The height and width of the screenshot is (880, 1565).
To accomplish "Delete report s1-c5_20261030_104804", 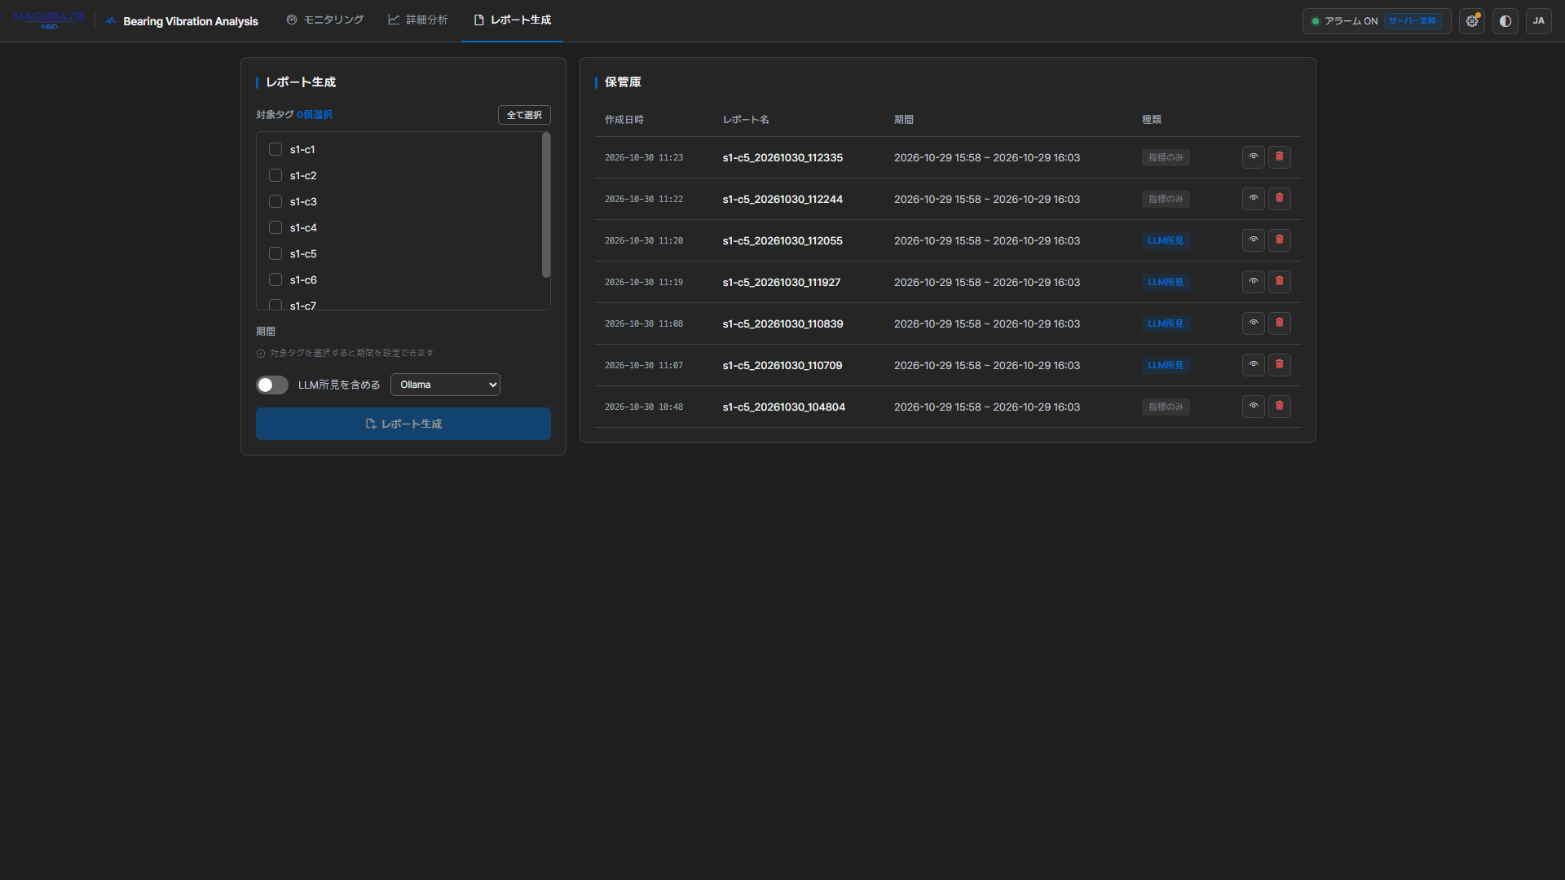I will [1280, 407].
